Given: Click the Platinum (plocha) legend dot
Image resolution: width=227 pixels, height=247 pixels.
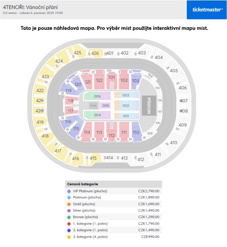Looking at the screenshot, I should (69, 197).
